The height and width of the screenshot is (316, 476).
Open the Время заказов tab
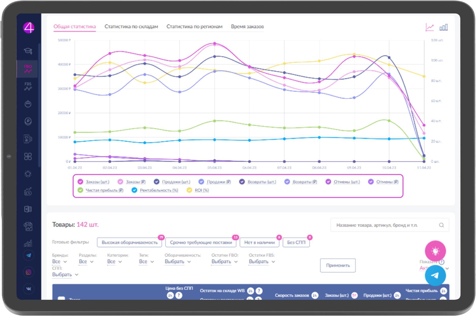tap(247, 27)
